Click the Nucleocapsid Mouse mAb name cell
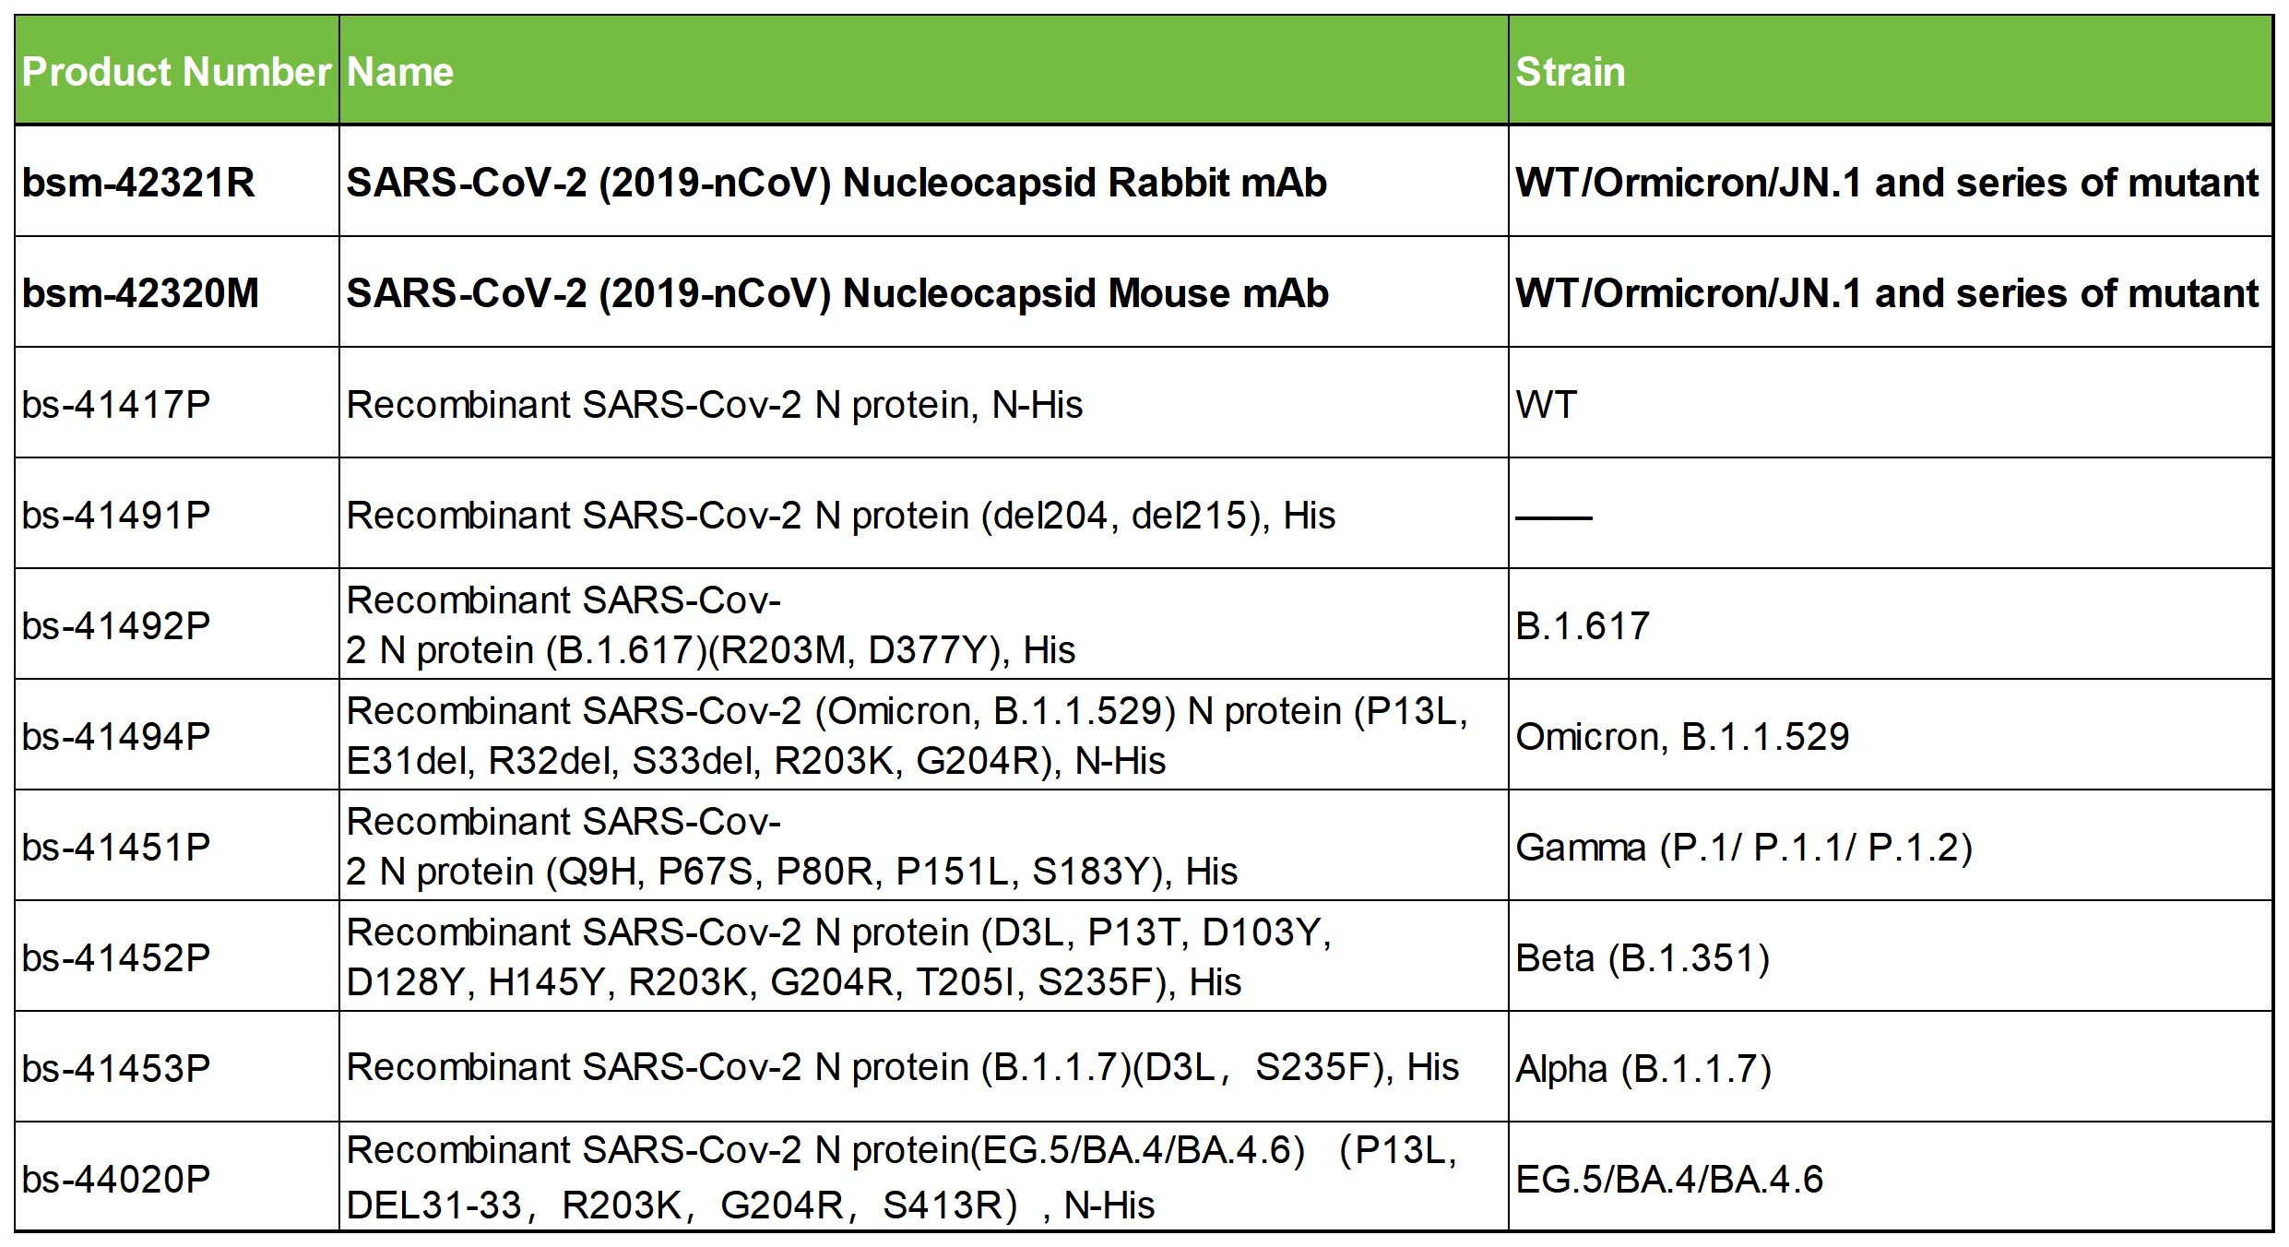The width and height of the screenshot is (2289, 1247). pyautogui.click(x=836, y=293)
